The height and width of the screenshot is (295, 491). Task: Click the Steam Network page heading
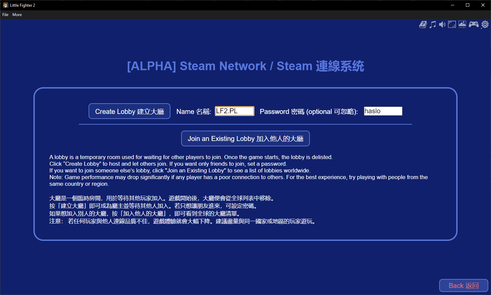pos(245,66)
